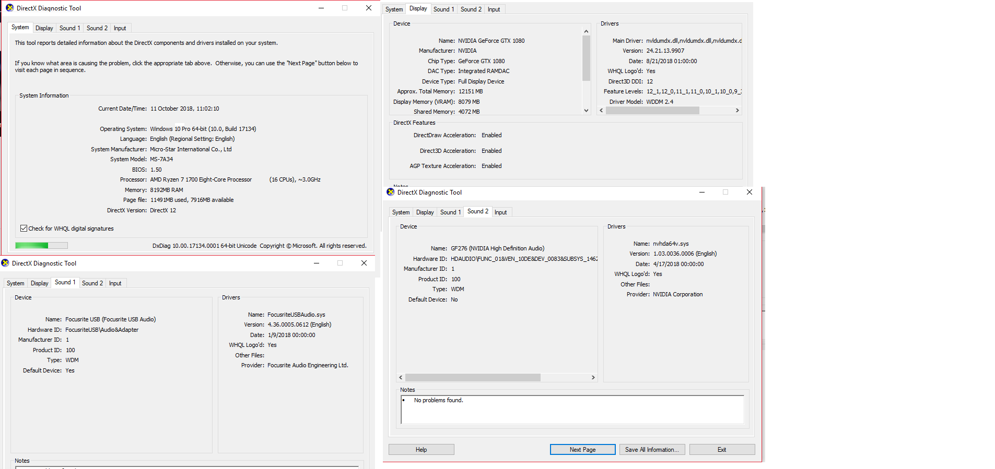Image resolution: width=995 pixels, height=469 pixels.
Task: Click Driver Model WDDM 2.4 value
Action: click(660, 102)
